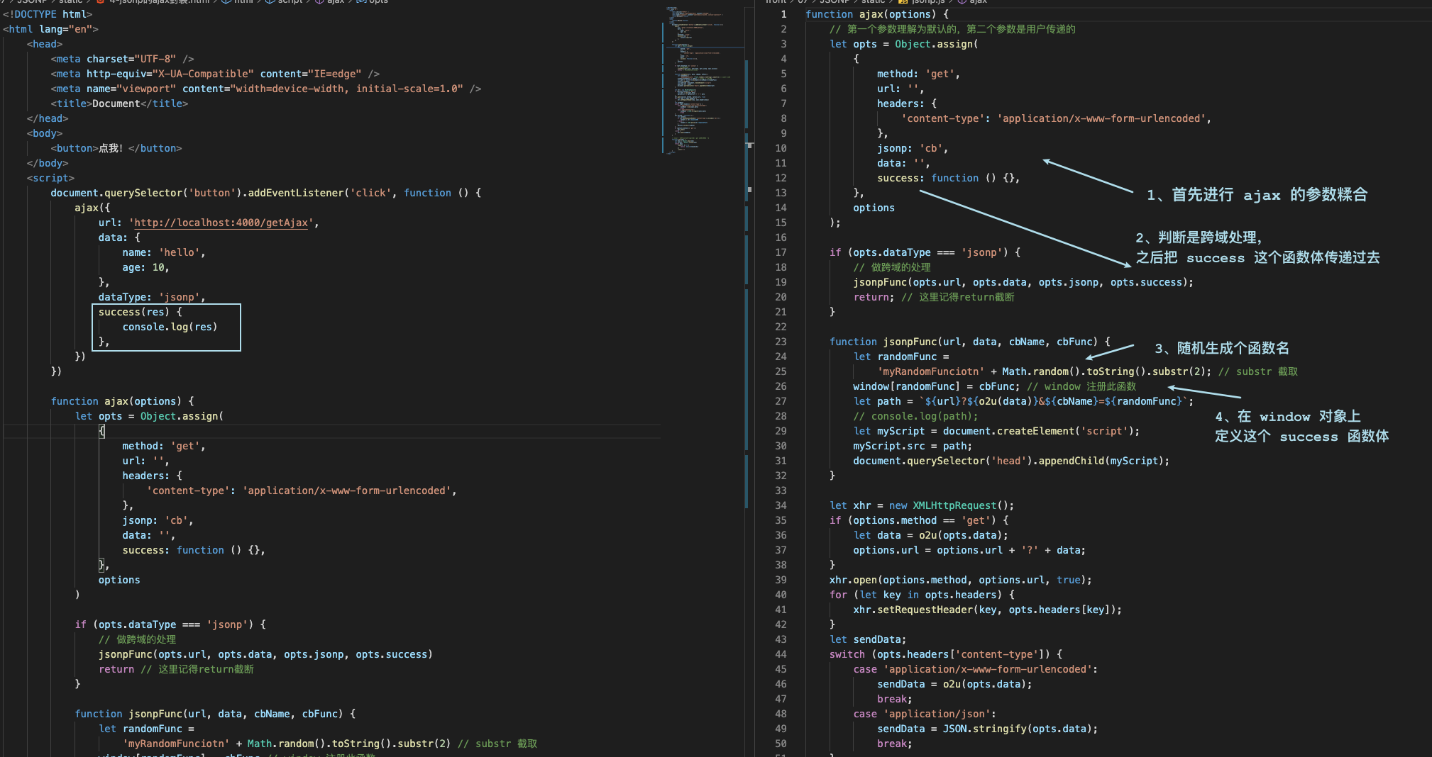The image size is (1432, 757).
Task: Click for (let key in opts.headers) on jsonp.js line 40
Action: point(922,595)
